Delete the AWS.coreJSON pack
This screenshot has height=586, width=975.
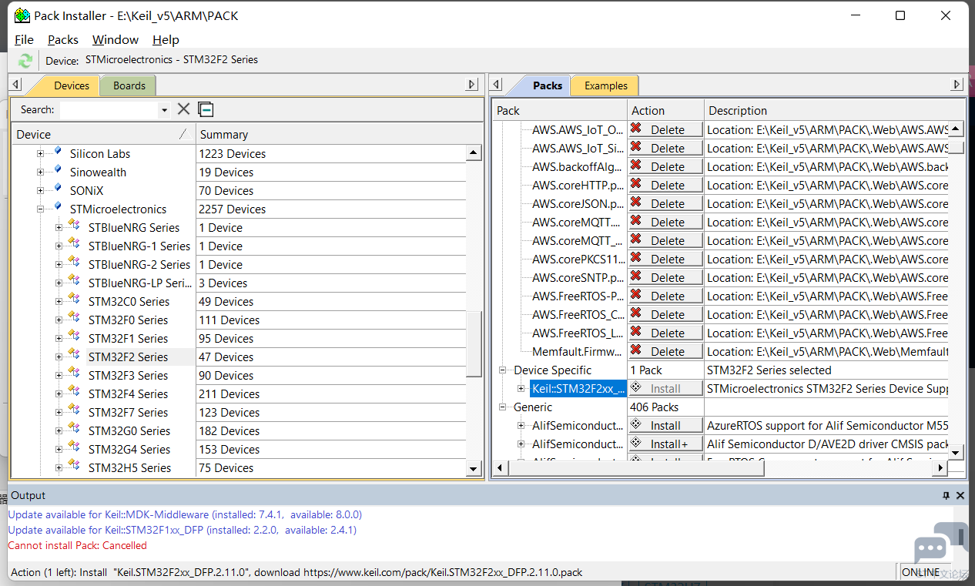click(x=666, y=203)
